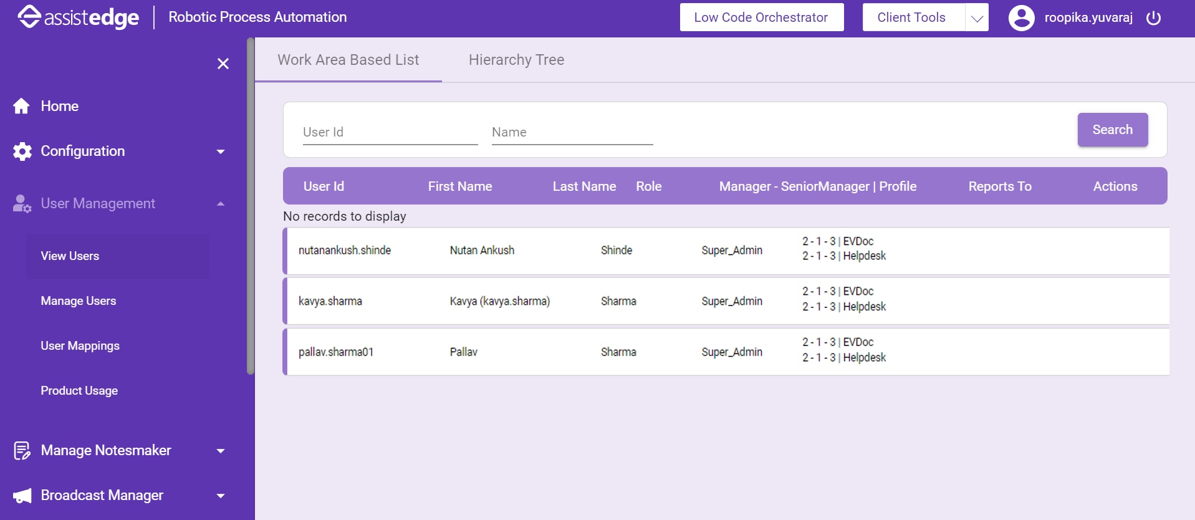The image size is (1195, 520).
Task: Click the Manager - SeniorManager | Profile header
Action: point(818,186)
